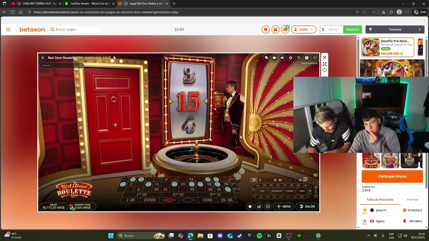This screenshot has height=241, width=429.
Task: Select Jmen11 leaderboard row
Action: [x=392, y=210]
